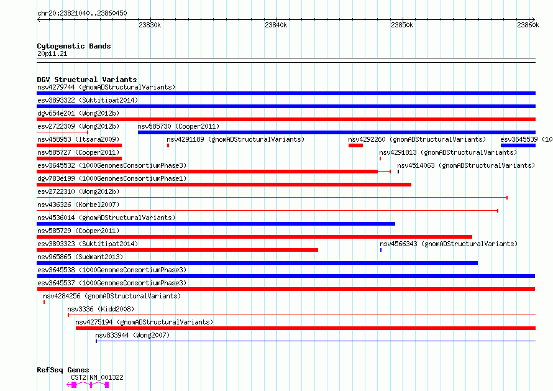Click the nsv4275194 gnomAD variant label
553x391 pixels.
[144, 322]
